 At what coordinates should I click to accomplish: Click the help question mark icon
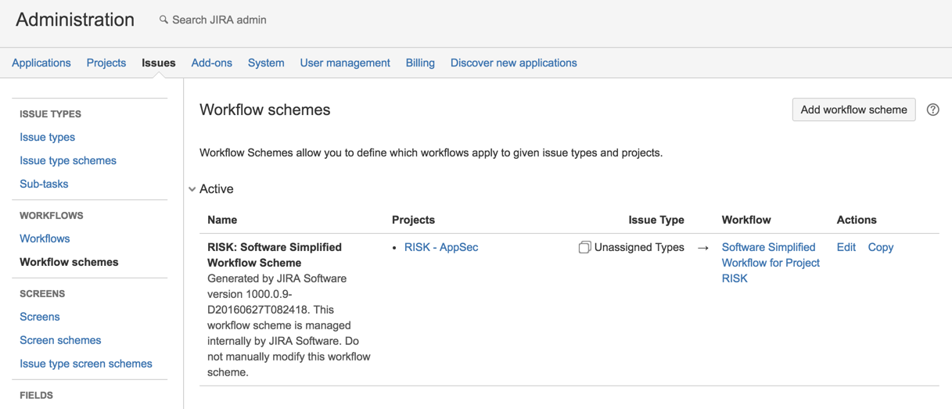[932, 109]
